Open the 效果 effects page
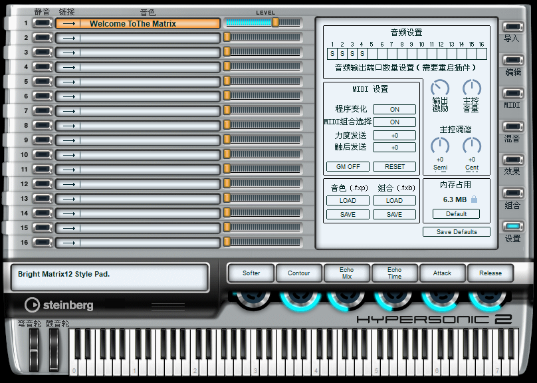The width and height of the screenshot is (537, 383). tap(512, 160)
